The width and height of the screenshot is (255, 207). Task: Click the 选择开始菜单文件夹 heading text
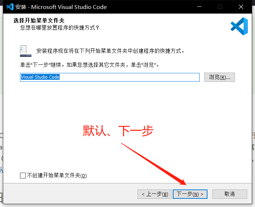coord(39,20)
